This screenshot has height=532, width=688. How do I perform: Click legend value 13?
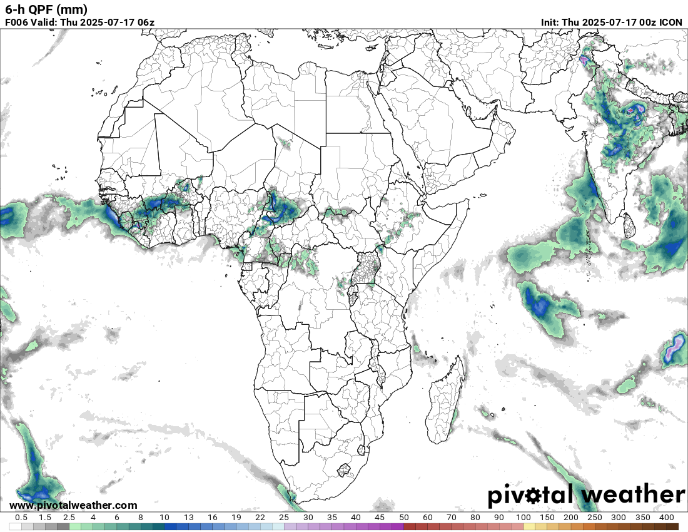click(189, 518)
